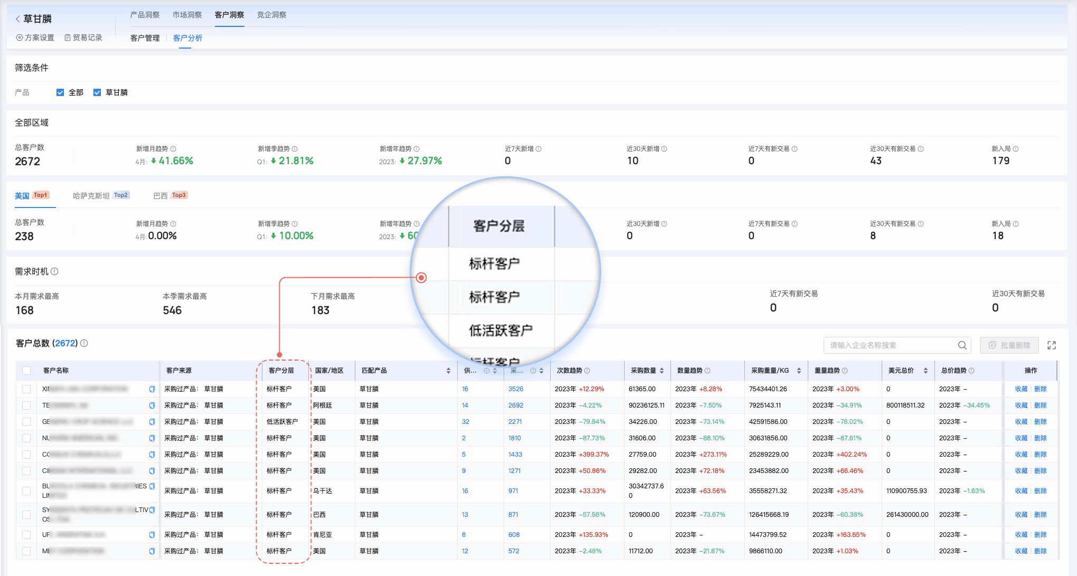Expand the table to fullscreen with the expand icon
This screenshot has width=1077, height=576.
[1052, 345]
